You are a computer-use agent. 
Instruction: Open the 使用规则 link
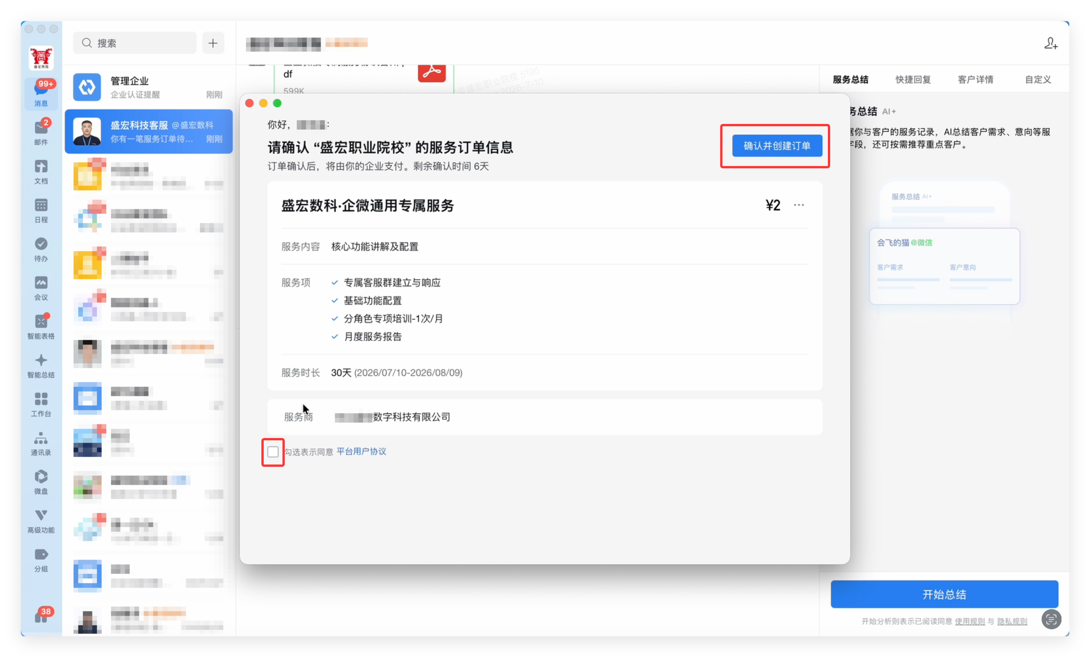tap(970, 621)
